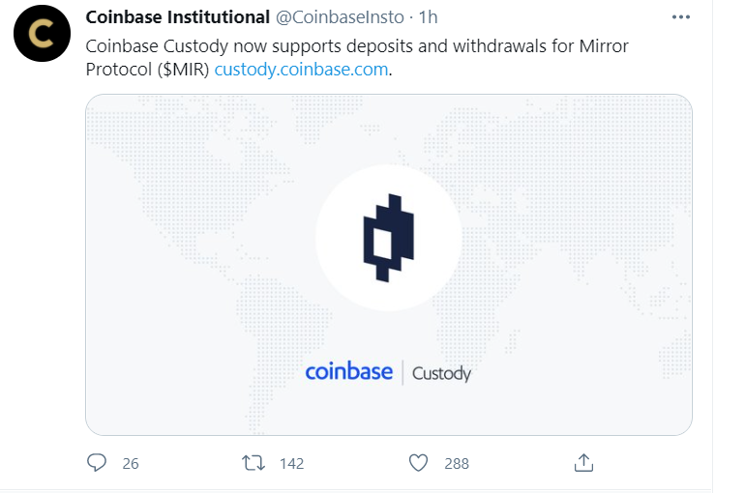Click the 26 replies count
The width and height of the screenshot is (745, 493).
pyautogui.click(x=131, y=464)
